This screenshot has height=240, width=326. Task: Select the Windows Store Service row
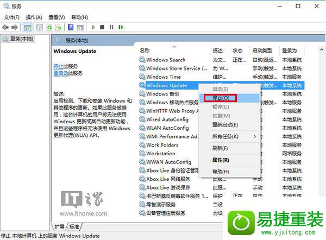click(222, 68)
